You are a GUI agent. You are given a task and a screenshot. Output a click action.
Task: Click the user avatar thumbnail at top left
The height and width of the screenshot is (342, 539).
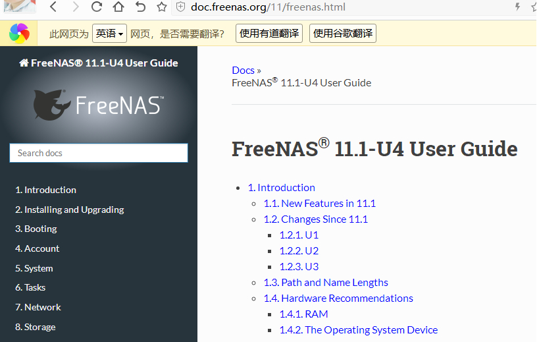(20, 6)
